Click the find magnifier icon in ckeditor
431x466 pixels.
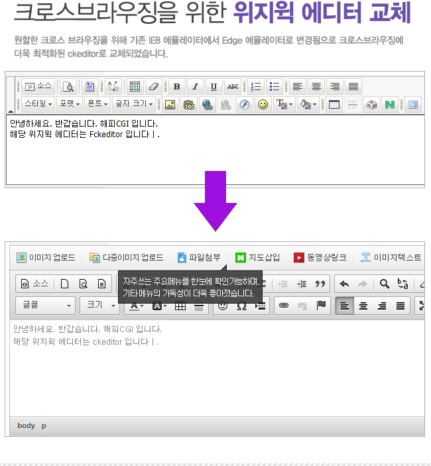(x=385, y=284)
